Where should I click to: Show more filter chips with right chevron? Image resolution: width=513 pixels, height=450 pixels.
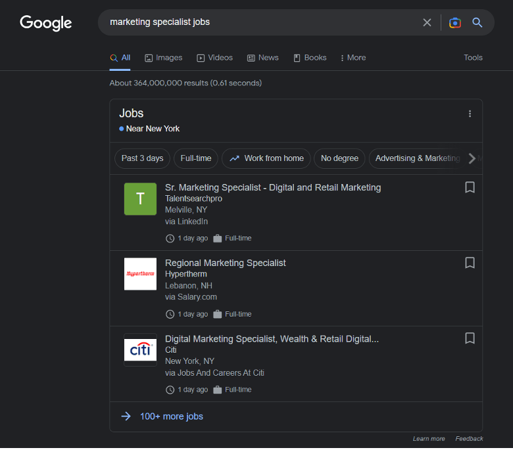(472, 158)
